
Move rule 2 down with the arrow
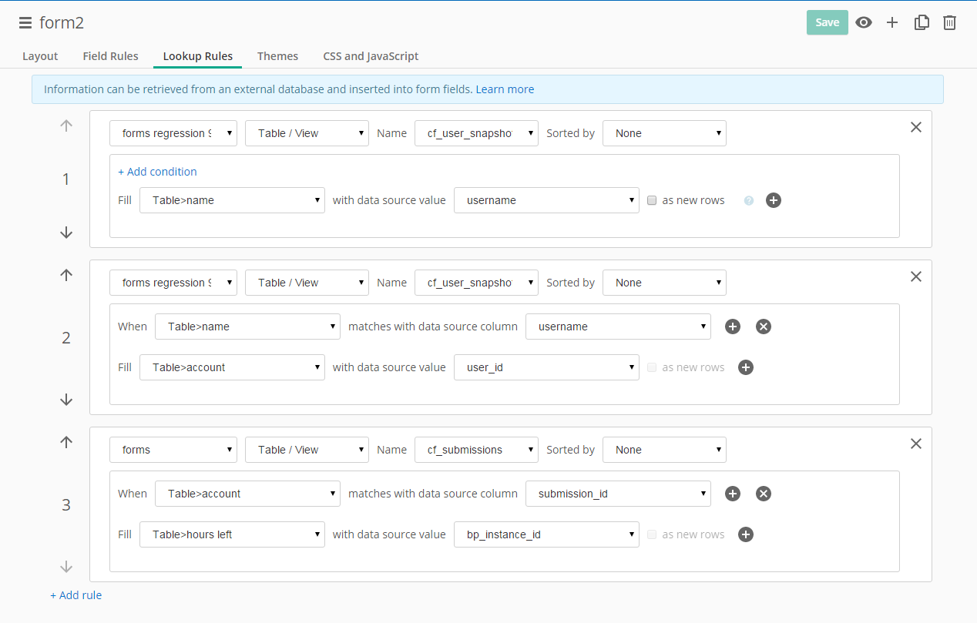click(x=66, y=400)
